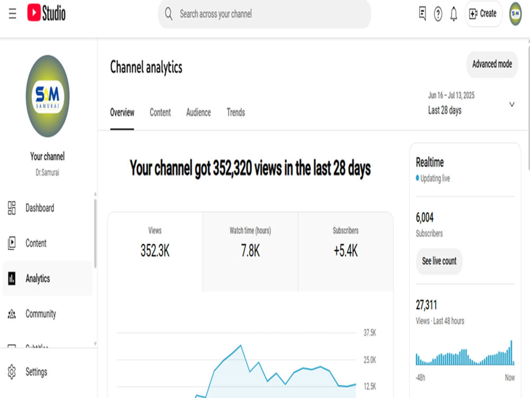Viewport: 530px width, 398px height.
Task: Open the help question mark icon
Action: (x=438, y=14)
